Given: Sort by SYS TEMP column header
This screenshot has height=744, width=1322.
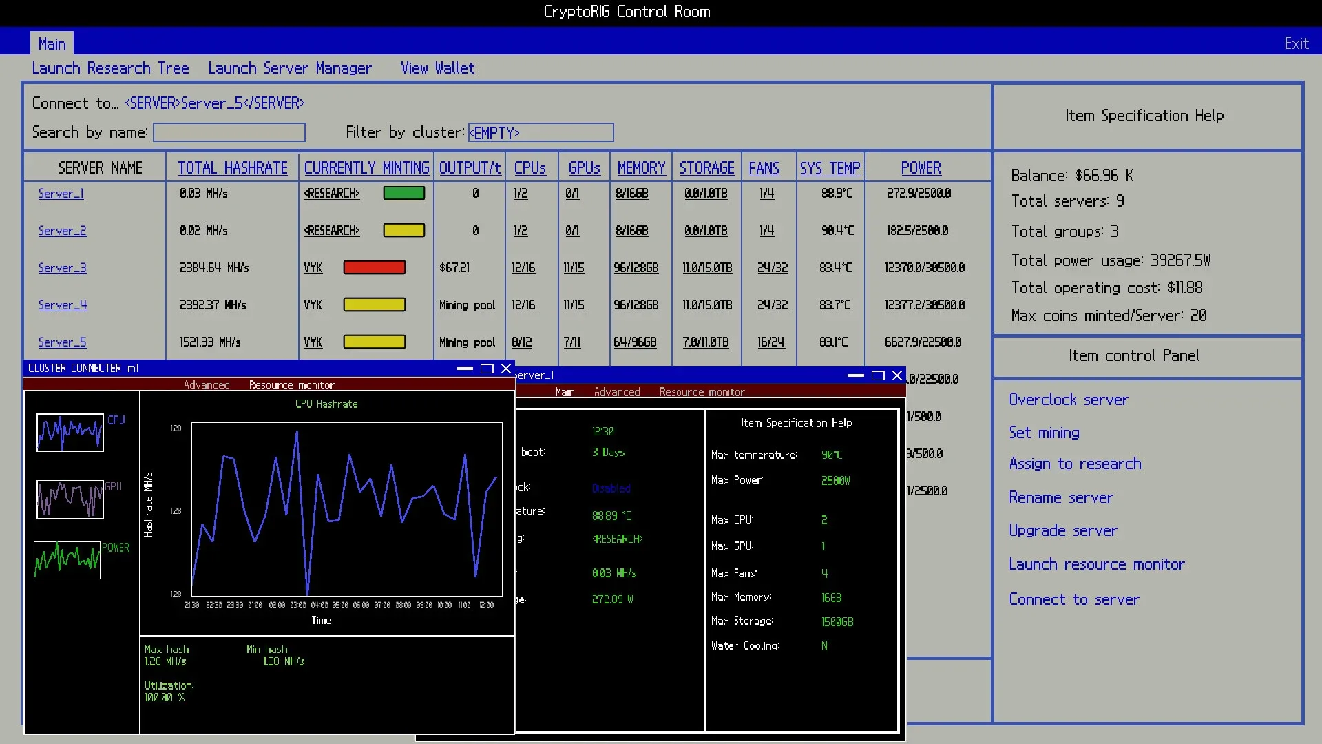Looking at the screenshot, I should (830, 168).
